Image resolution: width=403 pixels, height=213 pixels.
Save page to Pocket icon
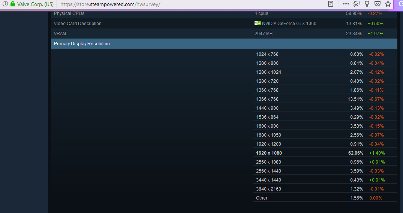point(378,4)
